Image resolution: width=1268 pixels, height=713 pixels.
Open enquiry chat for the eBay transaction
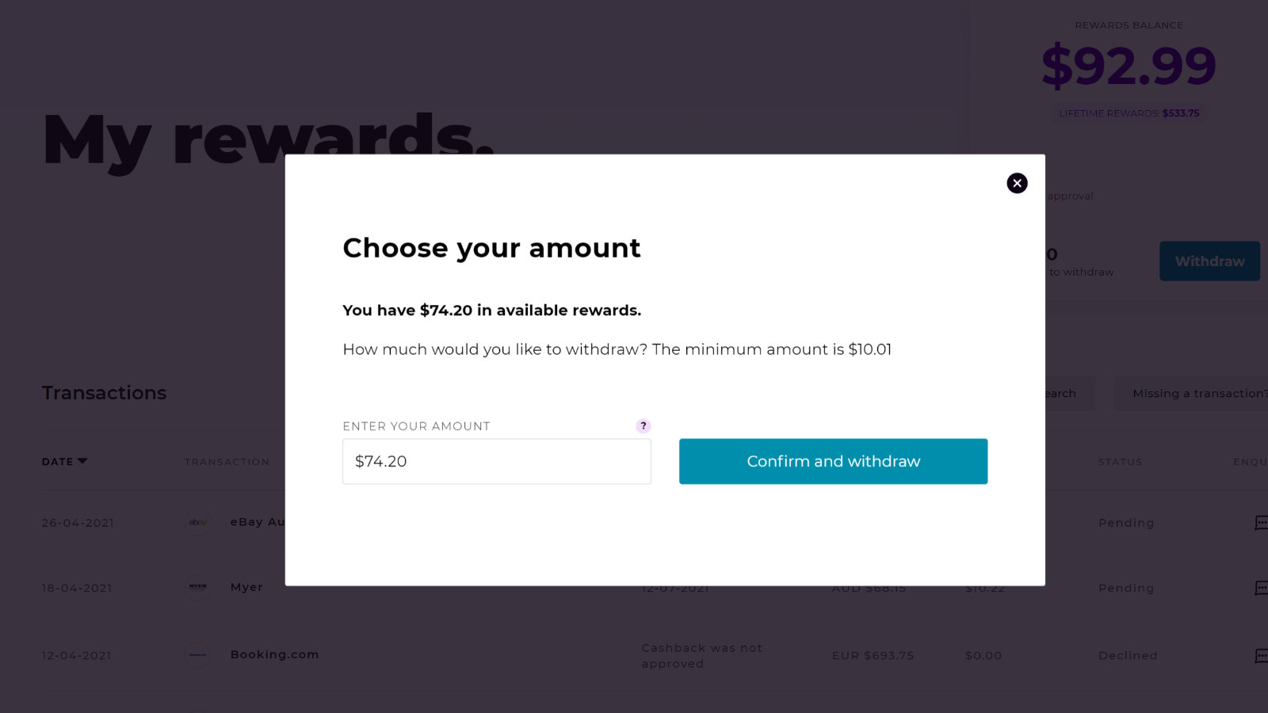tap(1261, 522)
